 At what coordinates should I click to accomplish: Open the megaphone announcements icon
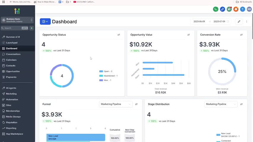coord(229,9)
